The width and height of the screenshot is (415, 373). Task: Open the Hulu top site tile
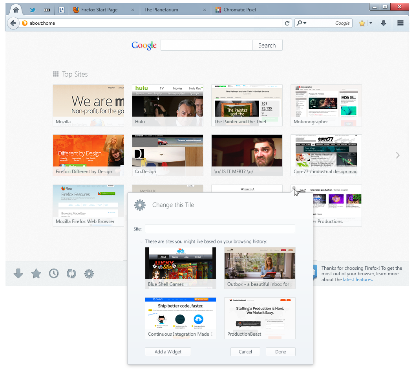coord(168,105)
